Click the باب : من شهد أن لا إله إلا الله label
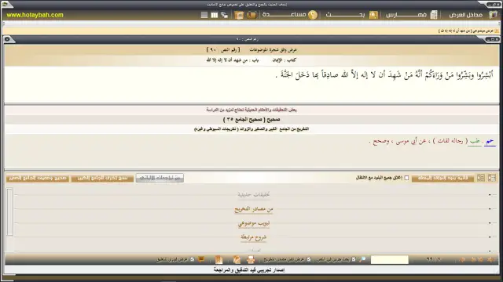 (x=233, y=60)
